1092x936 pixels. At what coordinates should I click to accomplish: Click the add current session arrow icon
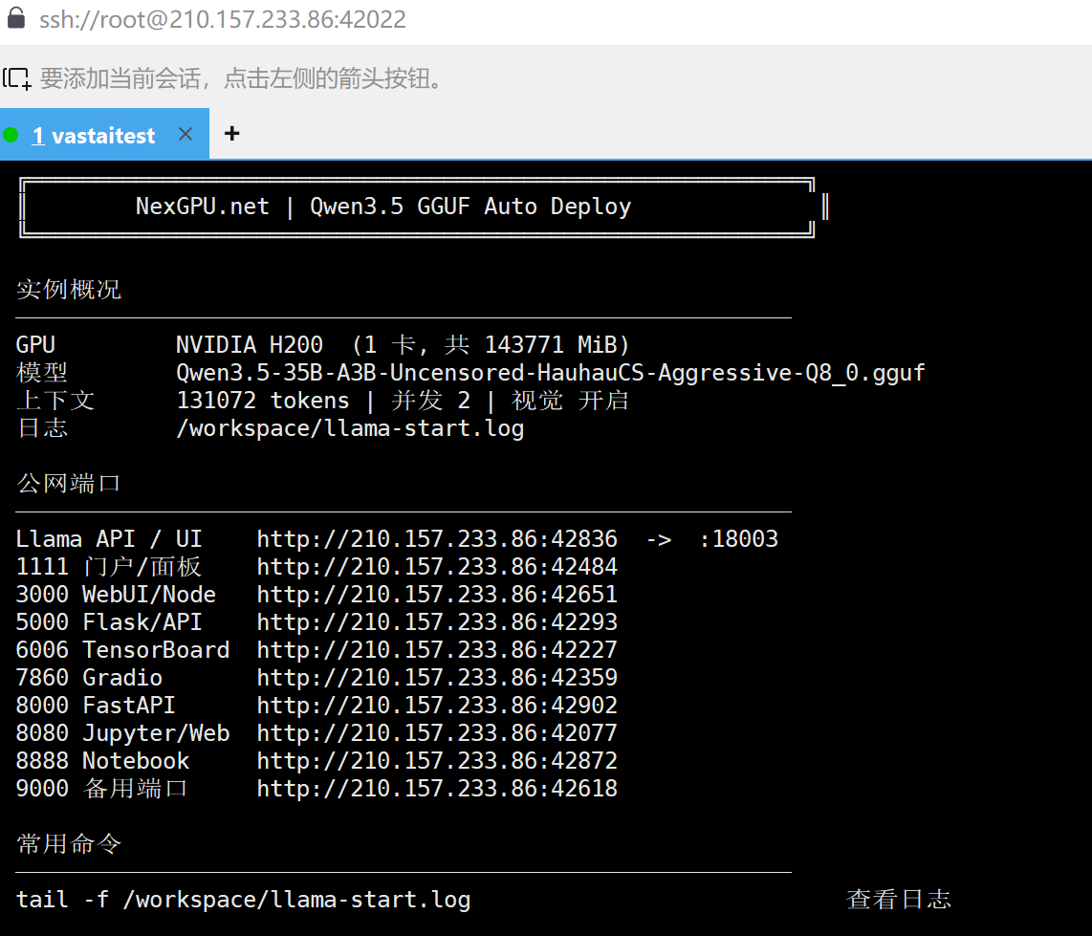(16, 78)
